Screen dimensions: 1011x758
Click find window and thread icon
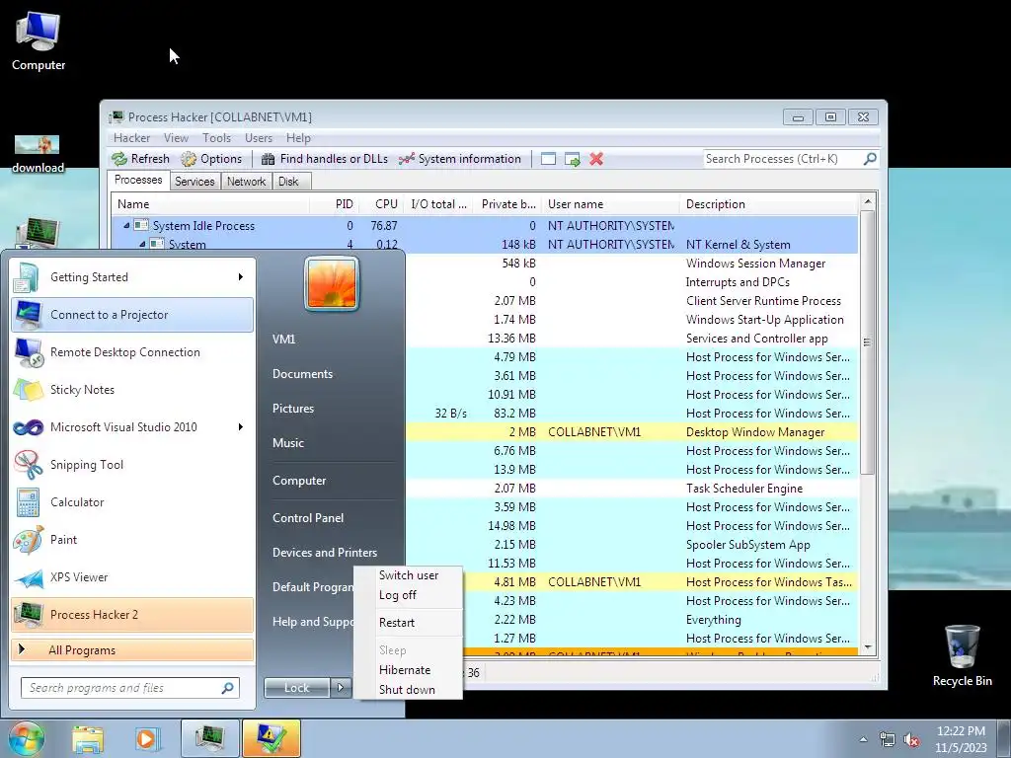click(x=572, y=159)
